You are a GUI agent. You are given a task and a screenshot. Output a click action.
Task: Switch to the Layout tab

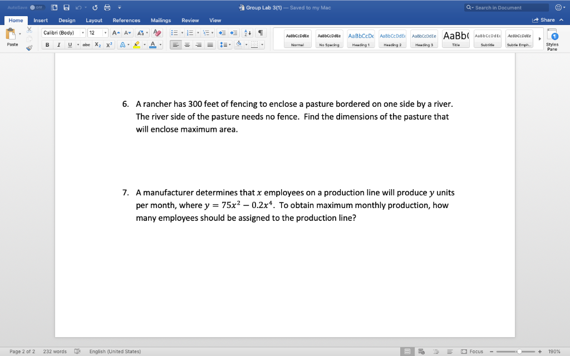click(94, 21)
